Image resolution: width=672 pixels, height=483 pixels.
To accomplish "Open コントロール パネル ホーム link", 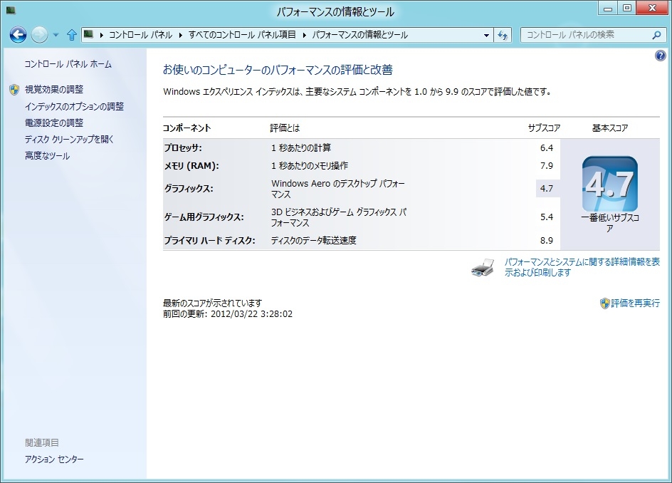I will pyautogui.click(x=68, y=64).
